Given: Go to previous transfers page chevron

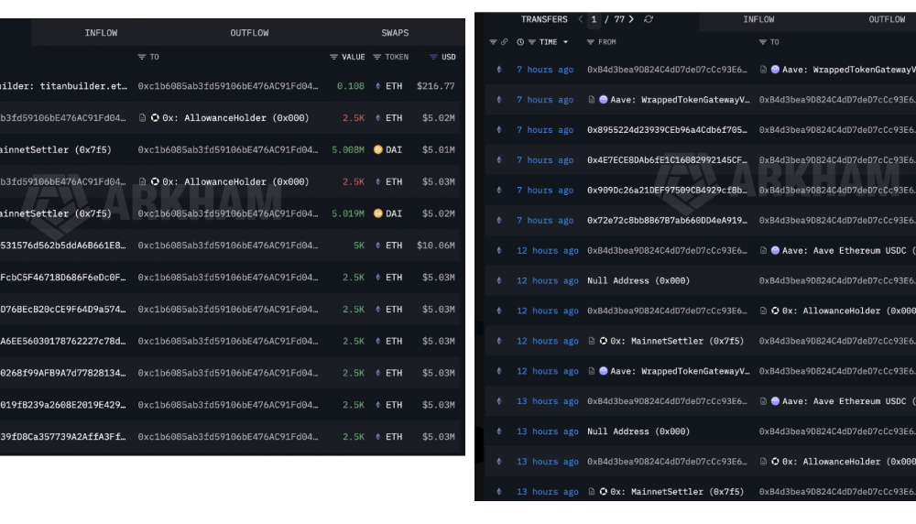Looking at the screenshot, I should (x=580, y=19).
